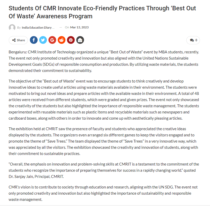Screen dimensions: 210x206
Task: Share the article on Twitter
Action: coord(43,40)
